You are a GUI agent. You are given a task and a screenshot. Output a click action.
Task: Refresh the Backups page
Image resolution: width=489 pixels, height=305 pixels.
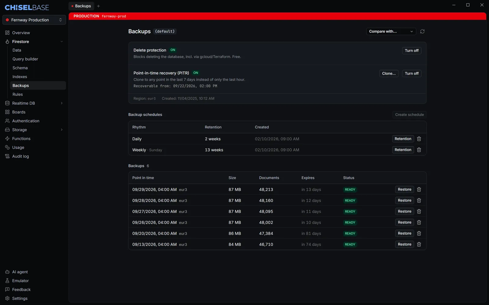pyautogui.click(x=422, y=31)
